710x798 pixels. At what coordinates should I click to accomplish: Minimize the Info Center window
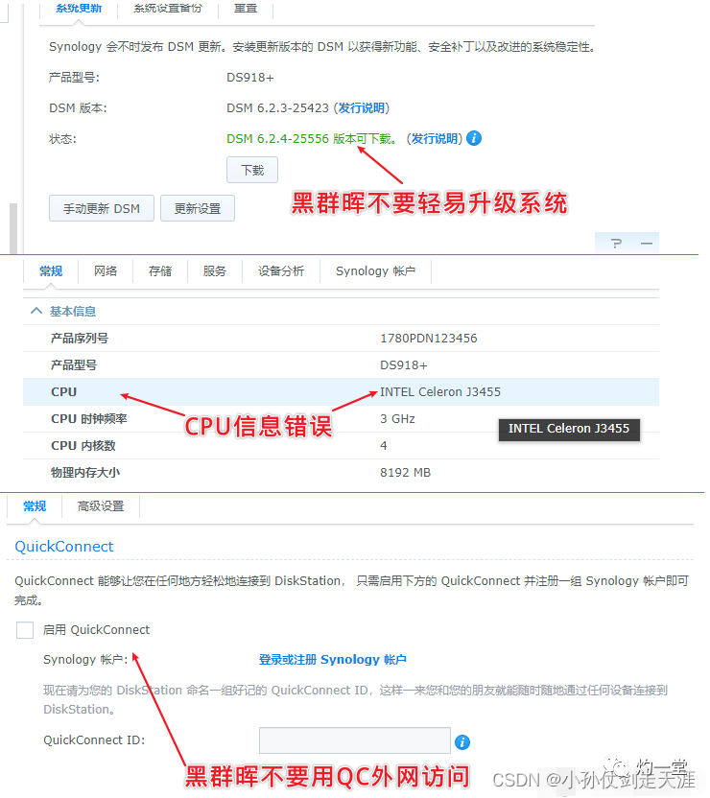647,244
